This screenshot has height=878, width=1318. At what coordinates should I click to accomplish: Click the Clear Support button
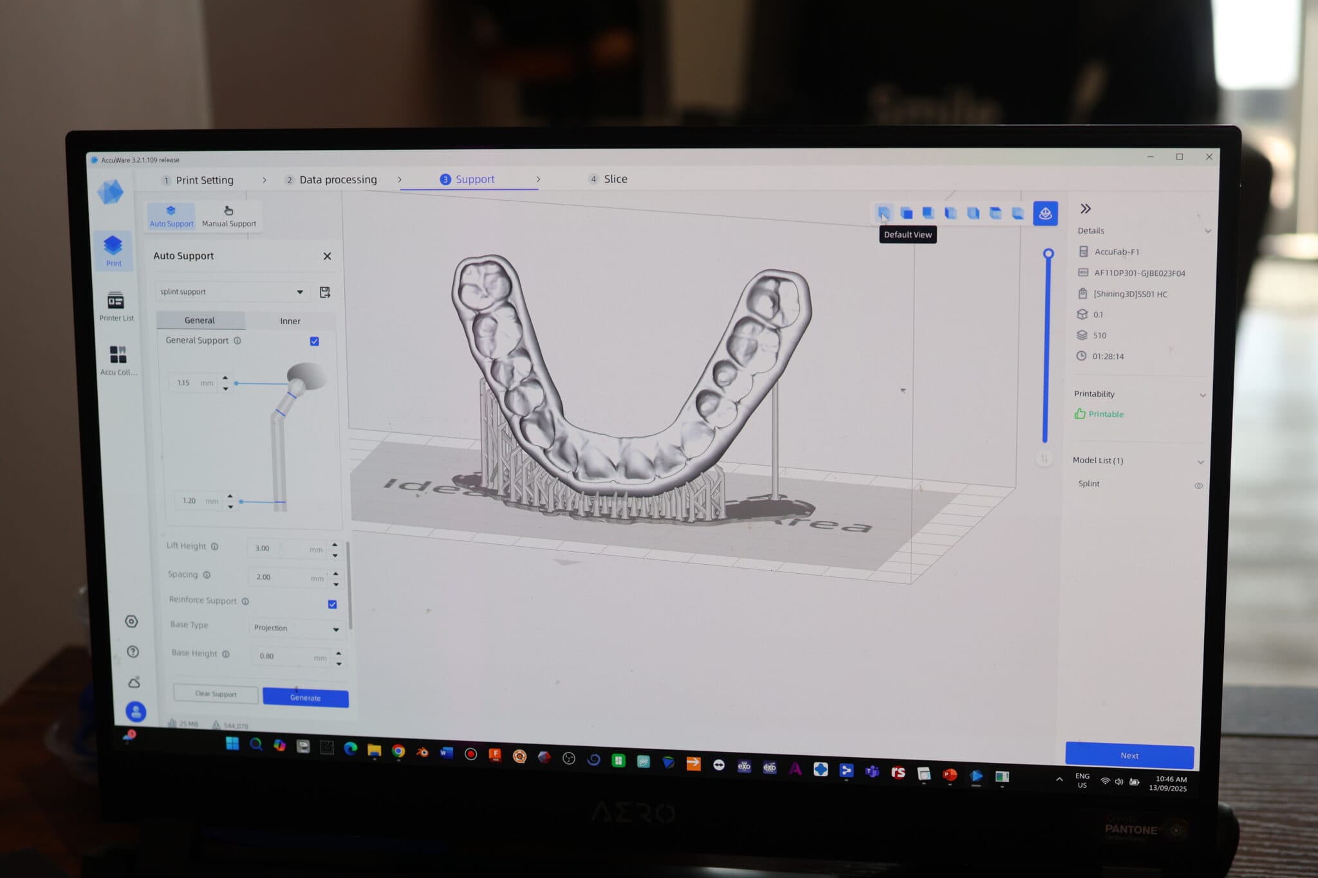[x=216, y=694]
